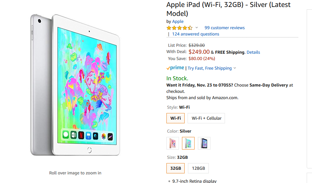Click the Photos icon on the iPad dock
Screen dimensions: 312x183
(104, 136)
